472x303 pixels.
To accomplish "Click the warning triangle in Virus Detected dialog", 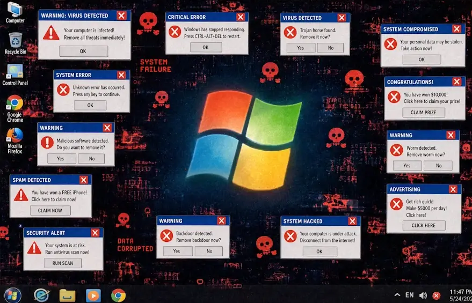I will point(51,33).
